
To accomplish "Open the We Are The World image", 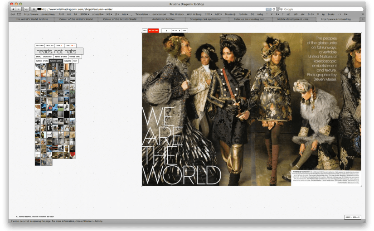I will coord(252,110).
